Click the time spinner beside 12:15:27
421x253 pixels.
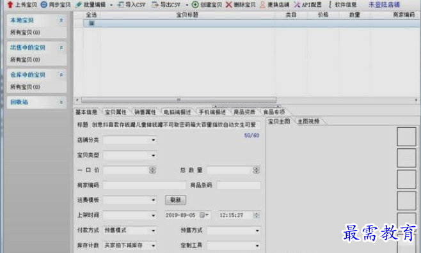coord(257,215)
